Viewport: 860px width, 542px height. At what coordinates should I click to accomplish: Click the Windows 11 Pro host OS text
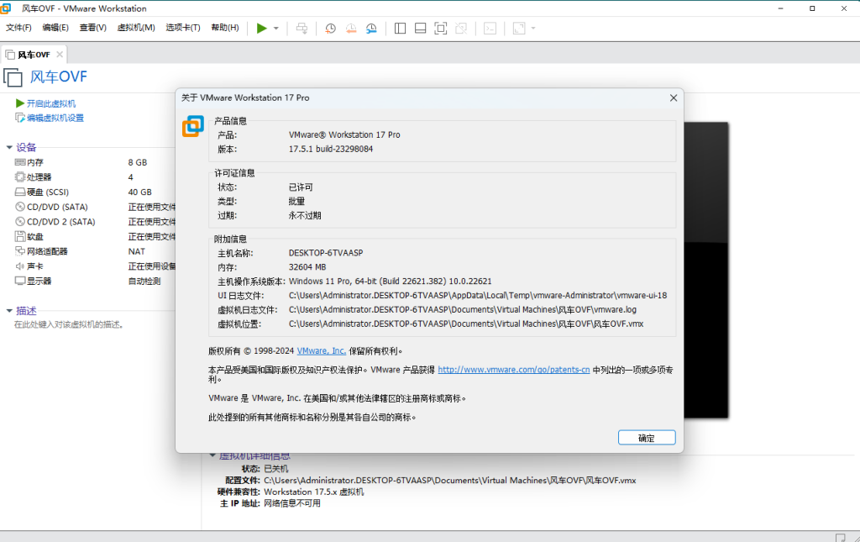coord(390,282)
